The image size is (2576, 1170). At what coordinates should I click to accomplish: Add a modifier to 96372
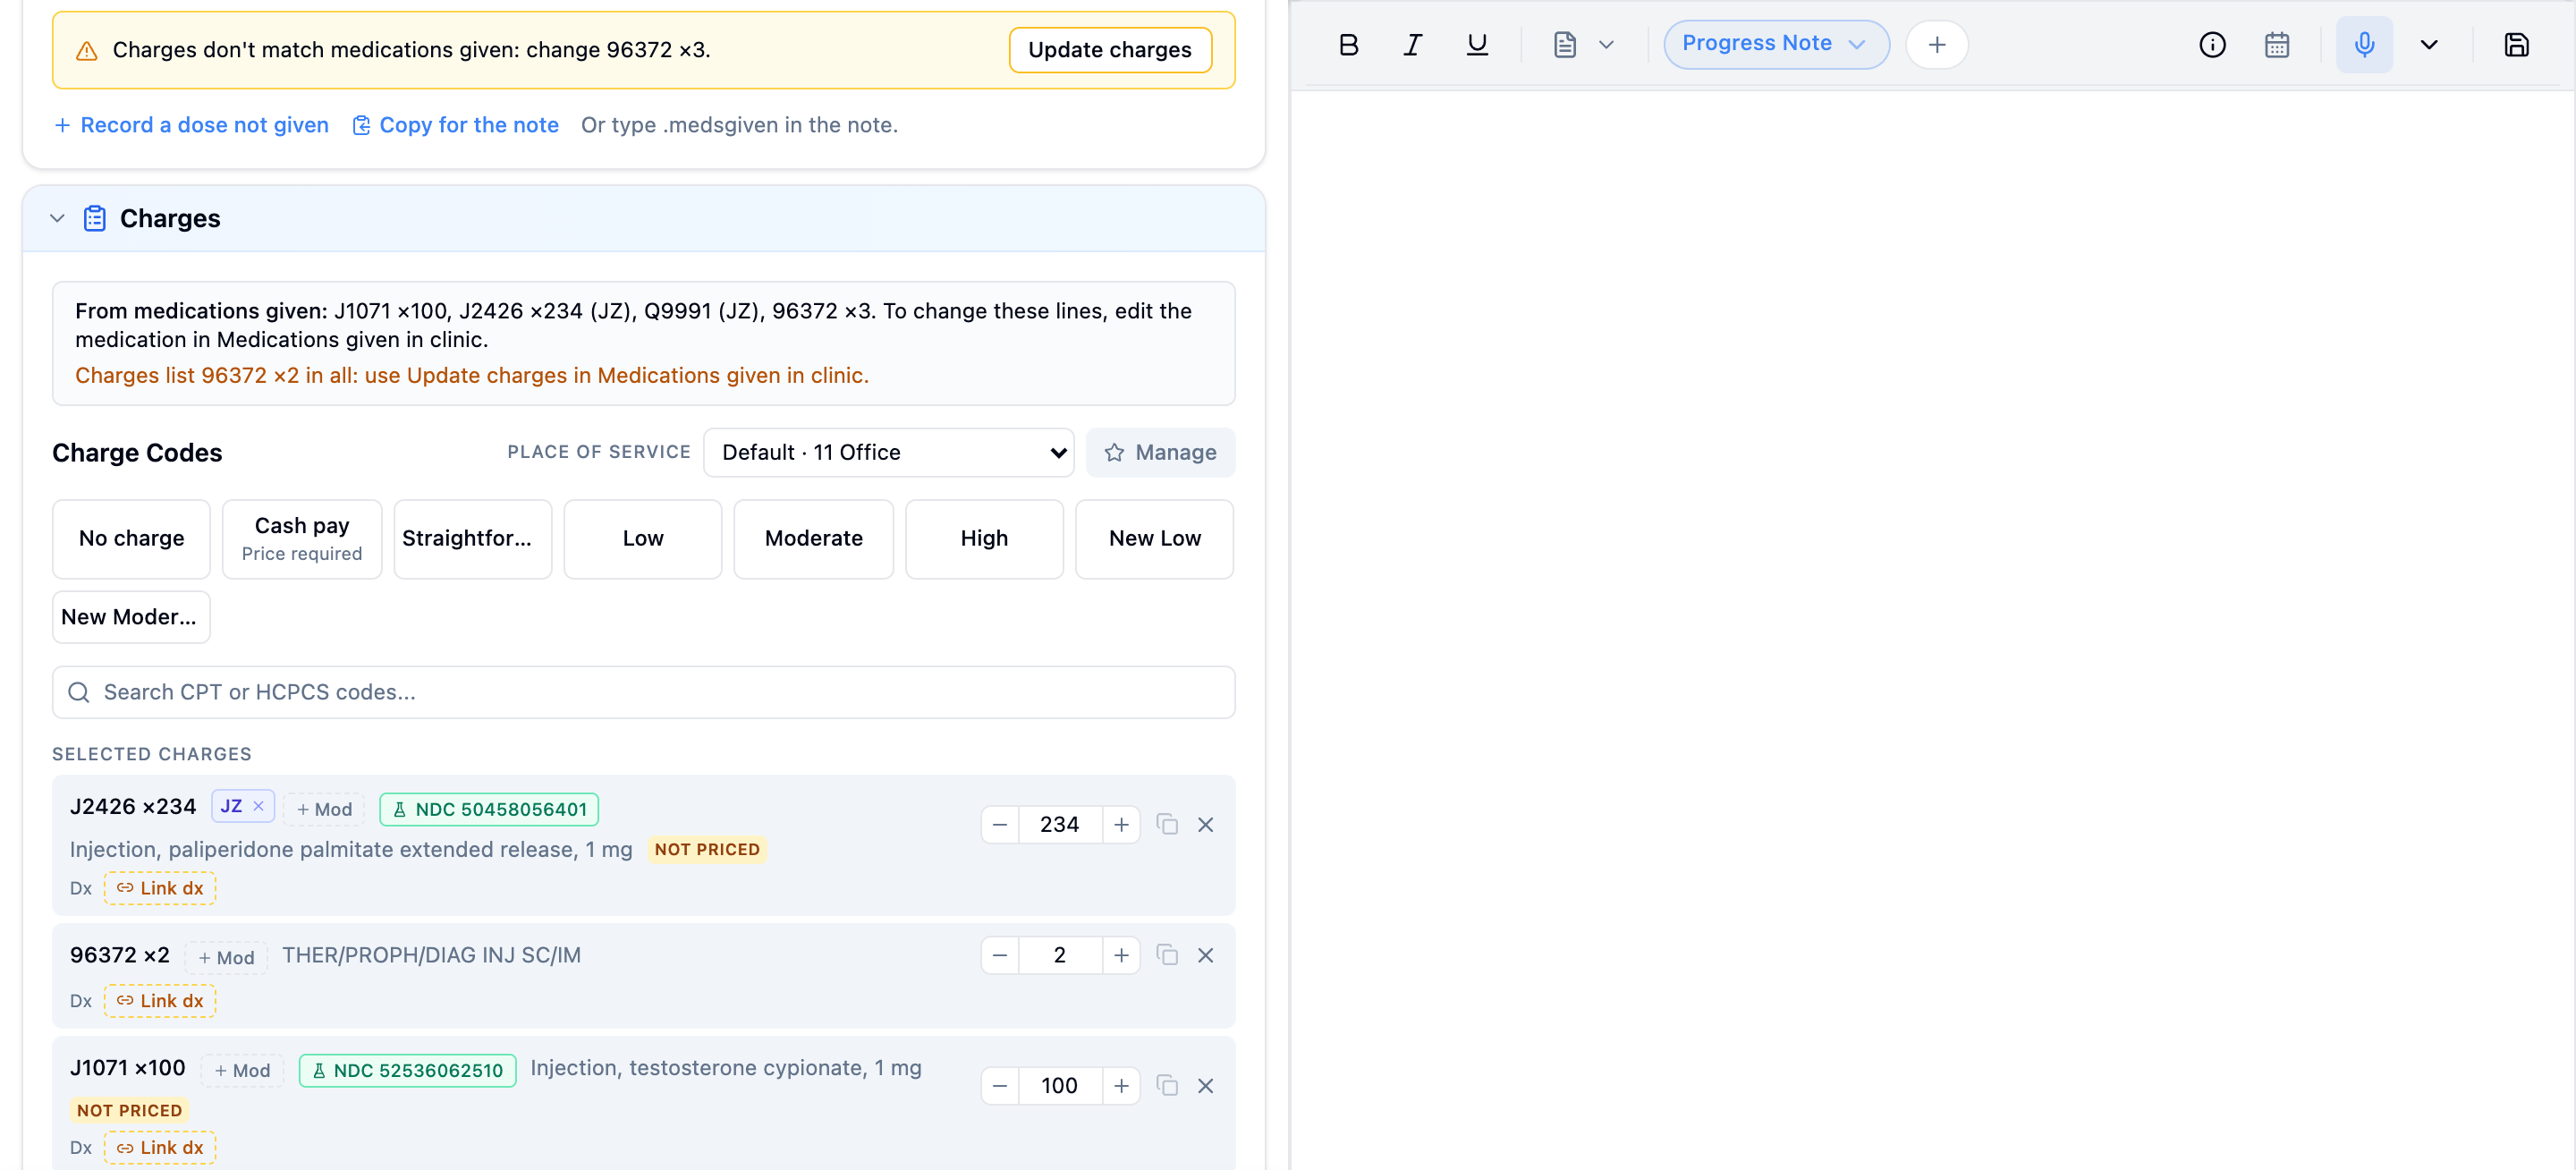(226, 957)
